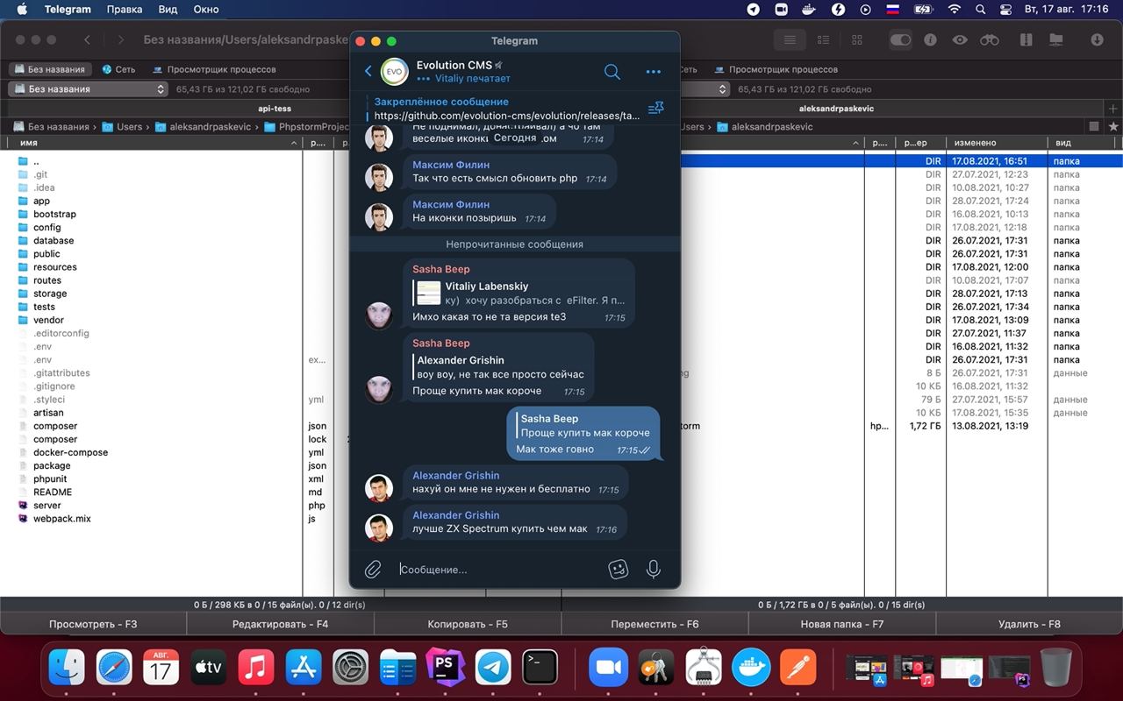
Task: Search within Evolution CMS chat
Action: click(612, 72)
